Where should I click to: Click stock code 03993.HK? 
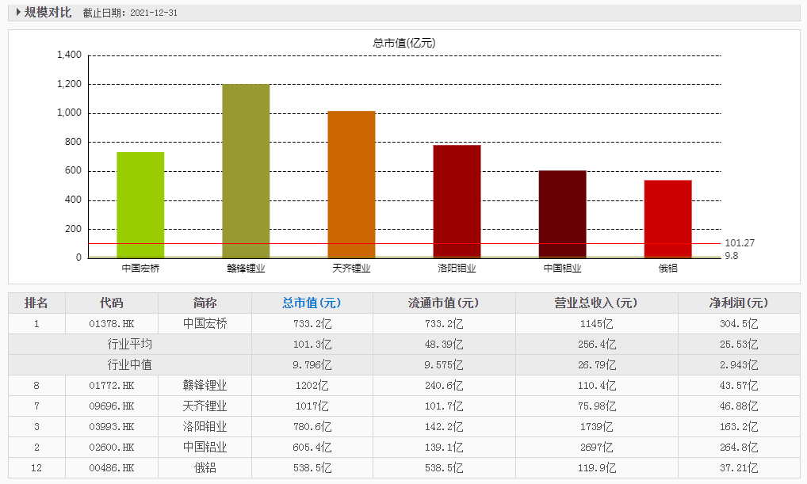(x=111, y=426)
